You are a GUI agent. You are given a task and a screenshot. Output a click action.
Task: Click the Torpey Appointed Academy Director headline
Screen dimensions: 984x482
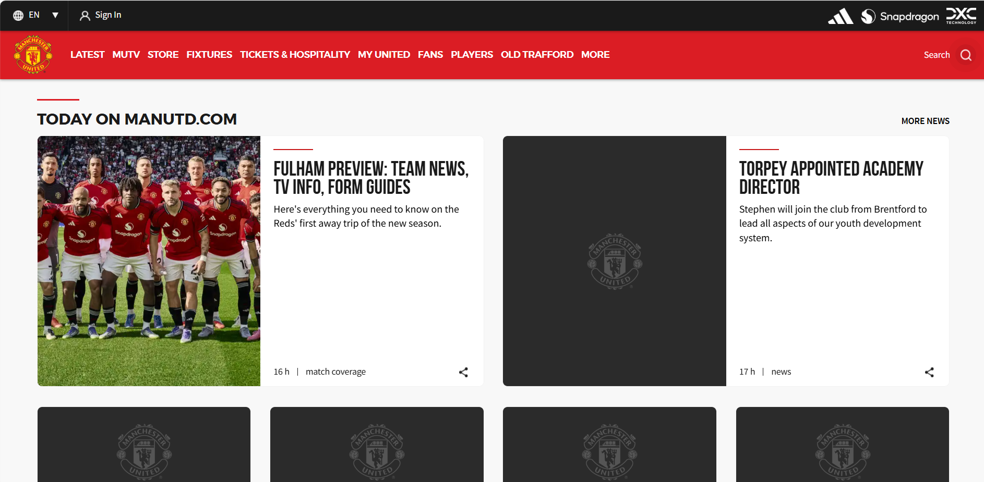[831, 178]
